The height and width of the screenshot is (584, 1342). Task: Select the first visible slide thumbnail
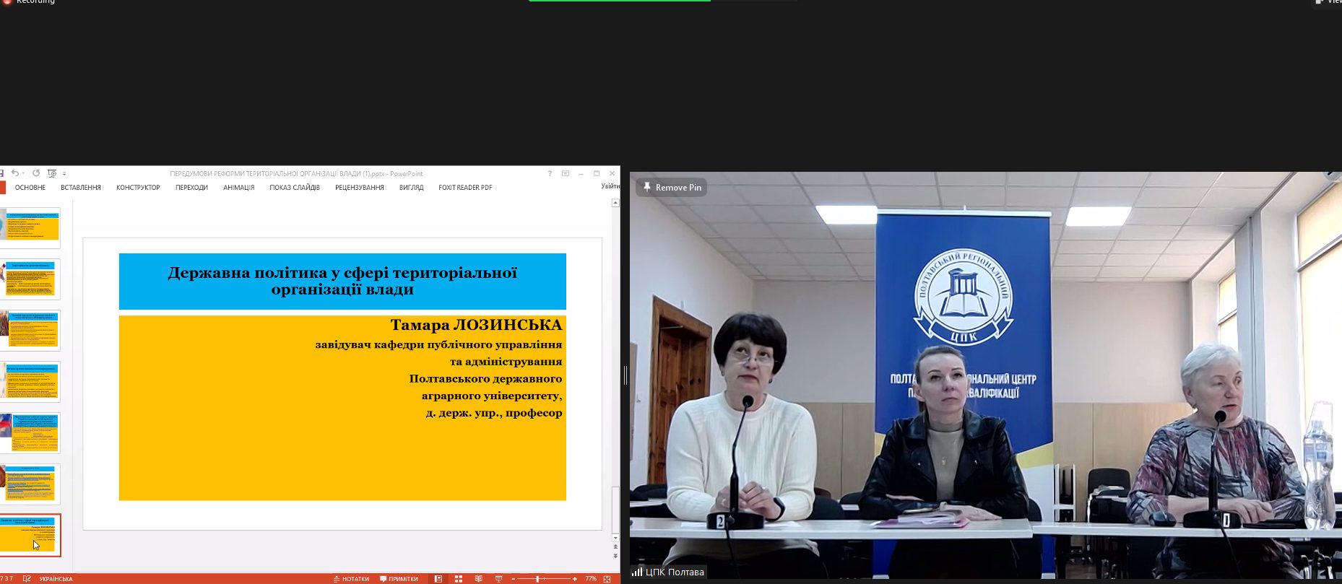30,227
